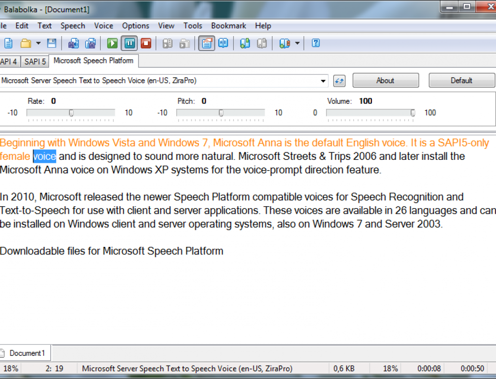The width and height of the screenshot is (496, 379).
Task: Click the '2: 19' cursor position in status bar
Action: coord(55,369)
